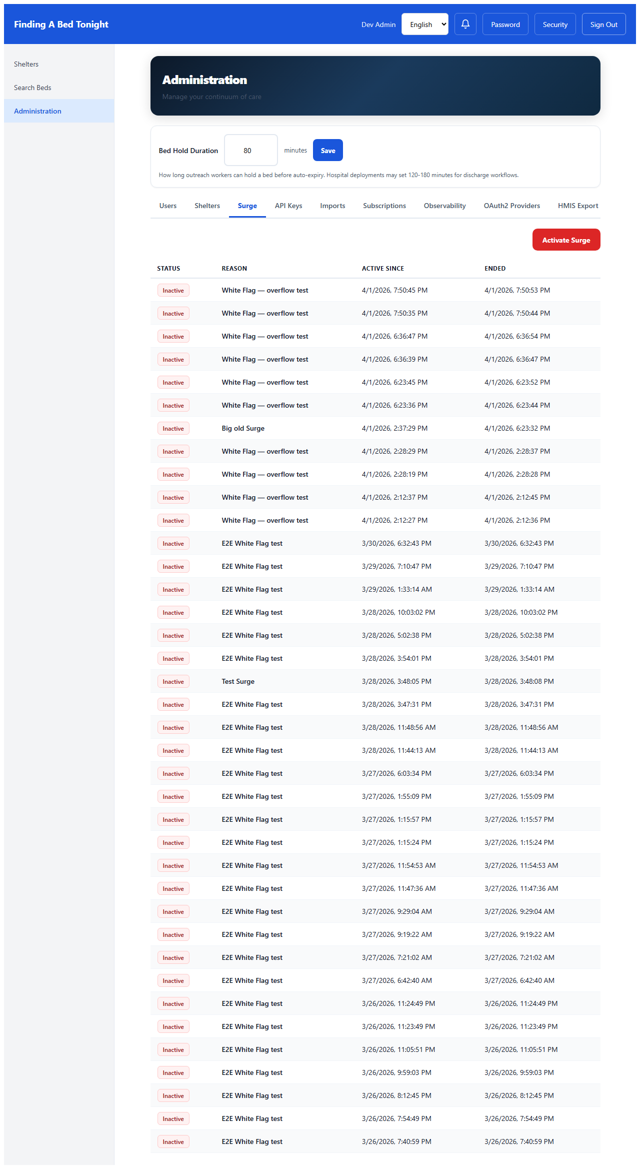Click the Finding A Bed Tonight logo
640x1169 pixels.
coord(61,24)
